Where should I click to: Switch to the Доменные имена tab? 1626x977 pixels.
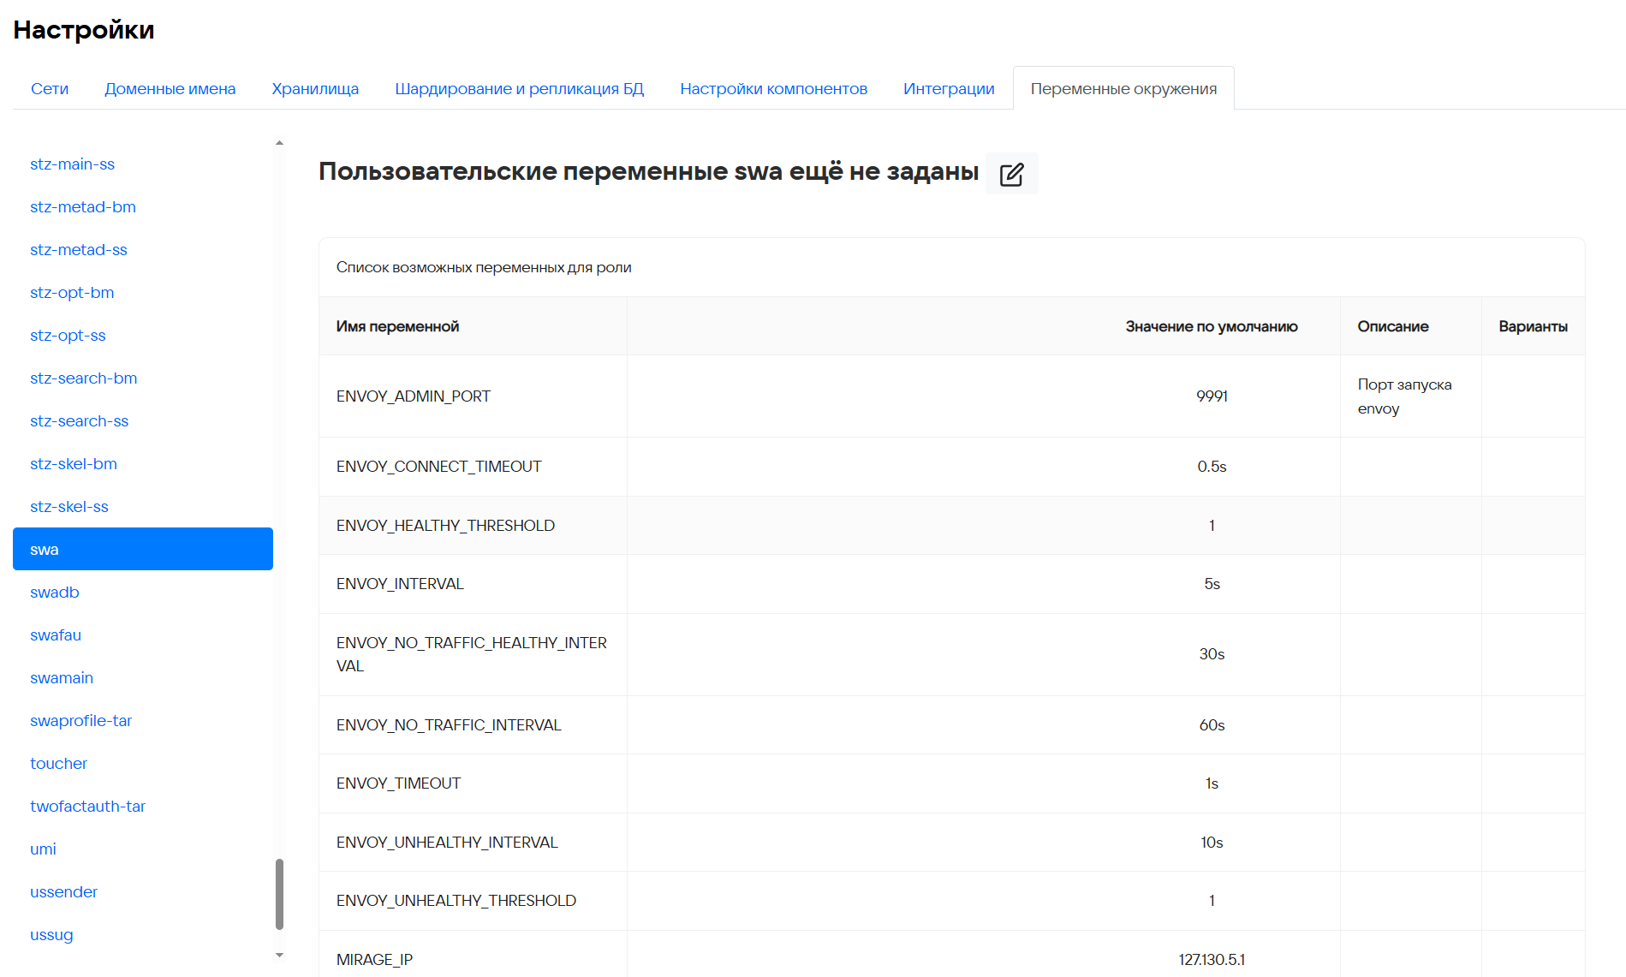pyautogui.click(x=170, y=89)
